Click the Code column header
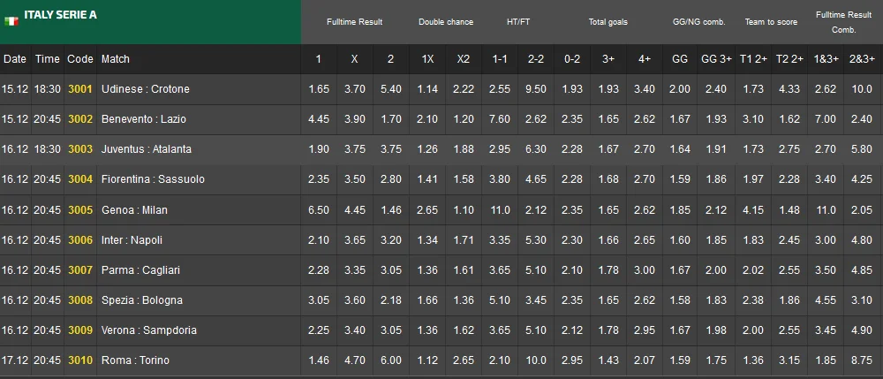This screenshot has height=379, width=883. [80, 59]
